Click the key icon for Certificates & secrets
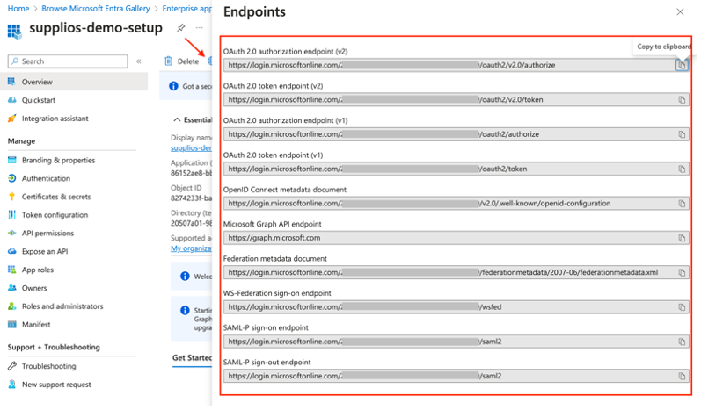The image size is (701, 410). [12, 198]
